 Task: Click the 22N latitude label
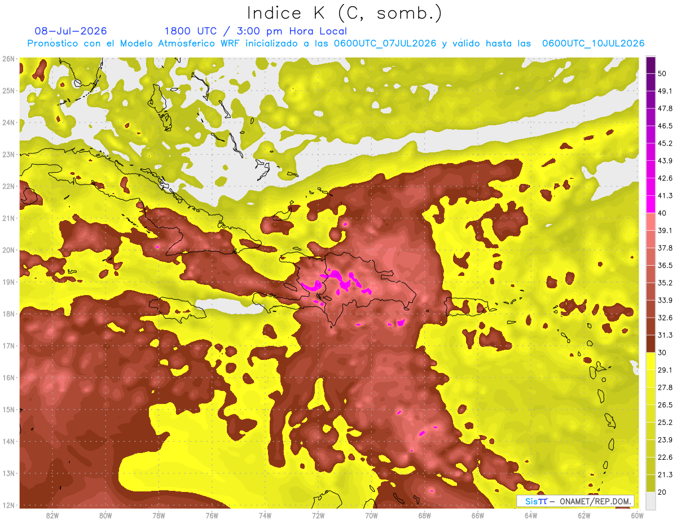(x=8, y=186)
